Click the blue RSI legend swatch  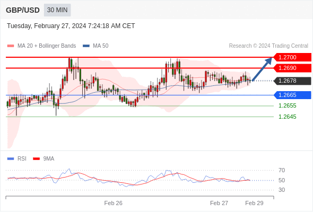(11, 159)
